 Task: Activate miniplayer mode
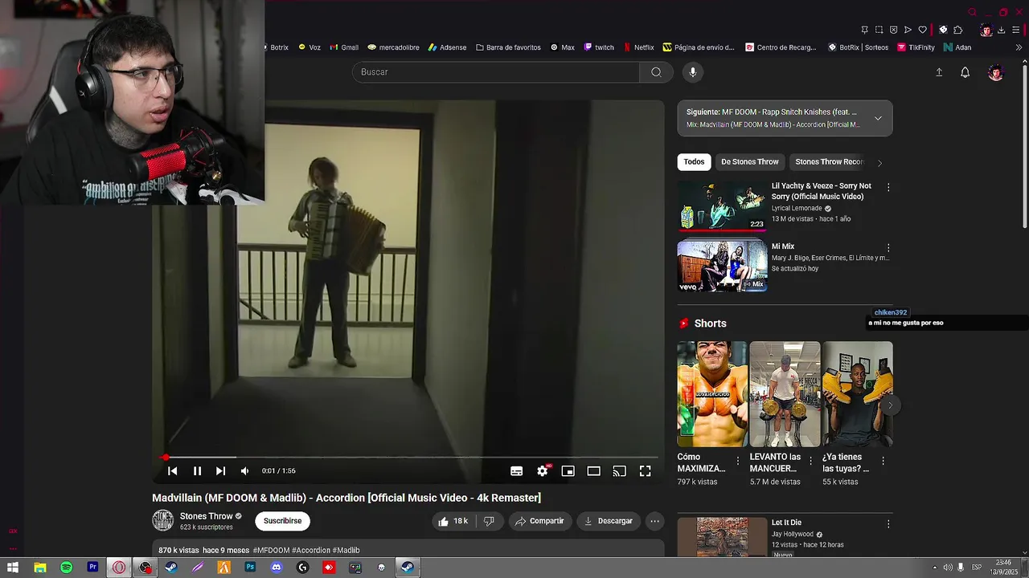(x=568, y=471)
